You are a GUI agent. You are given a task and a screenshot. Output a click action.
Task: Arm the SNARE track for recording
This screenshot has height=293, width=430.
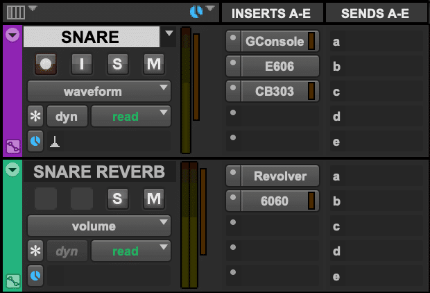click(x=46, y=65)
